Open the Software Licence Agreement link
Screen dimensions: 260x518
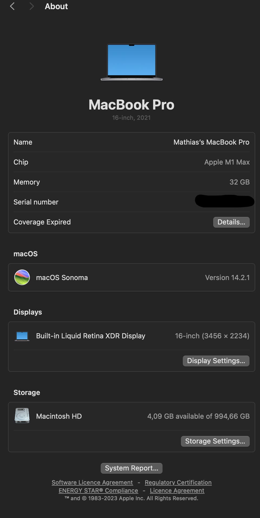[92, 482]
